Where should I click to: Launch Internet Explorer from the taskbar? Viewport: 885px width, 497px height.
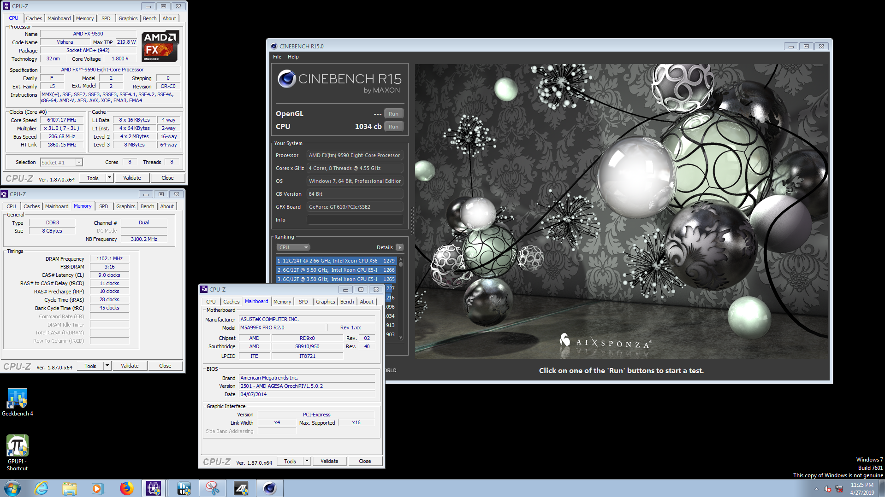pyautogui.click(x=42, y=488)
